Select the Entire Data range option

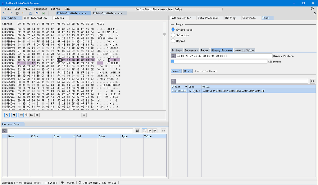(x=173, y=30)
